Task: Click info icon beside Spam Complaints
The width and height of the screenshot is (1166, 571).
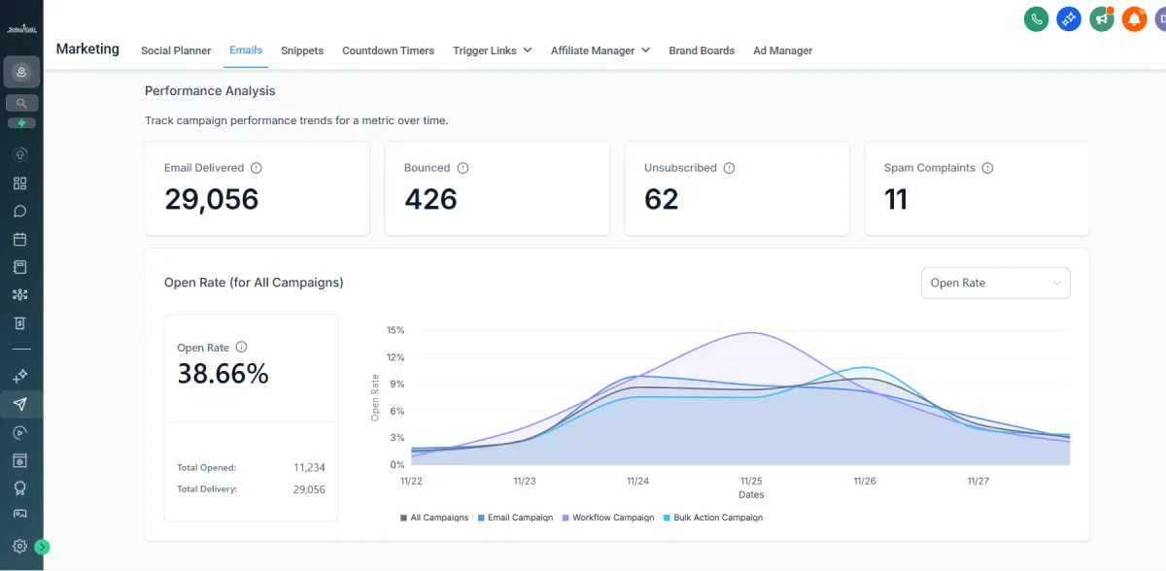Action: (x=987, y=168)
